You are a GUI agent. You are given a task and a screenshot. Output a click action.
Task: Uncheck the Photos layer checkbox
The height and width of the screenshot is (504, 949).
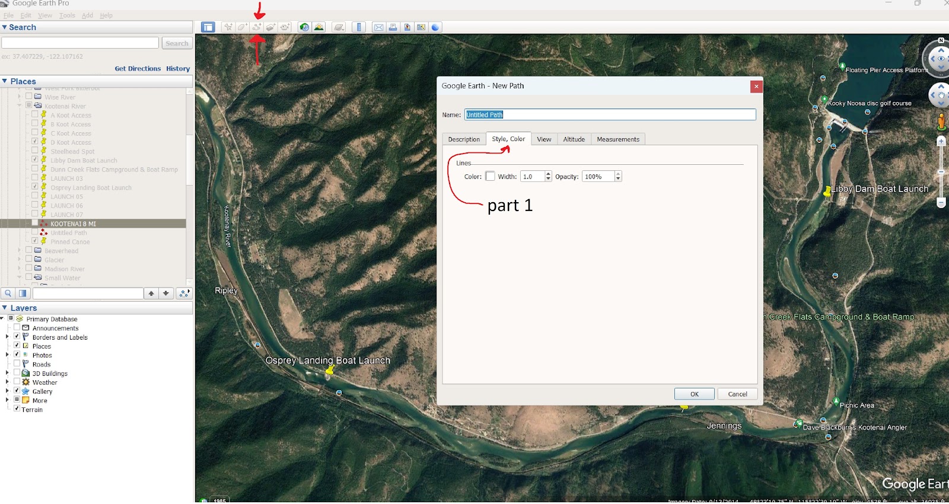pos(17,355)
